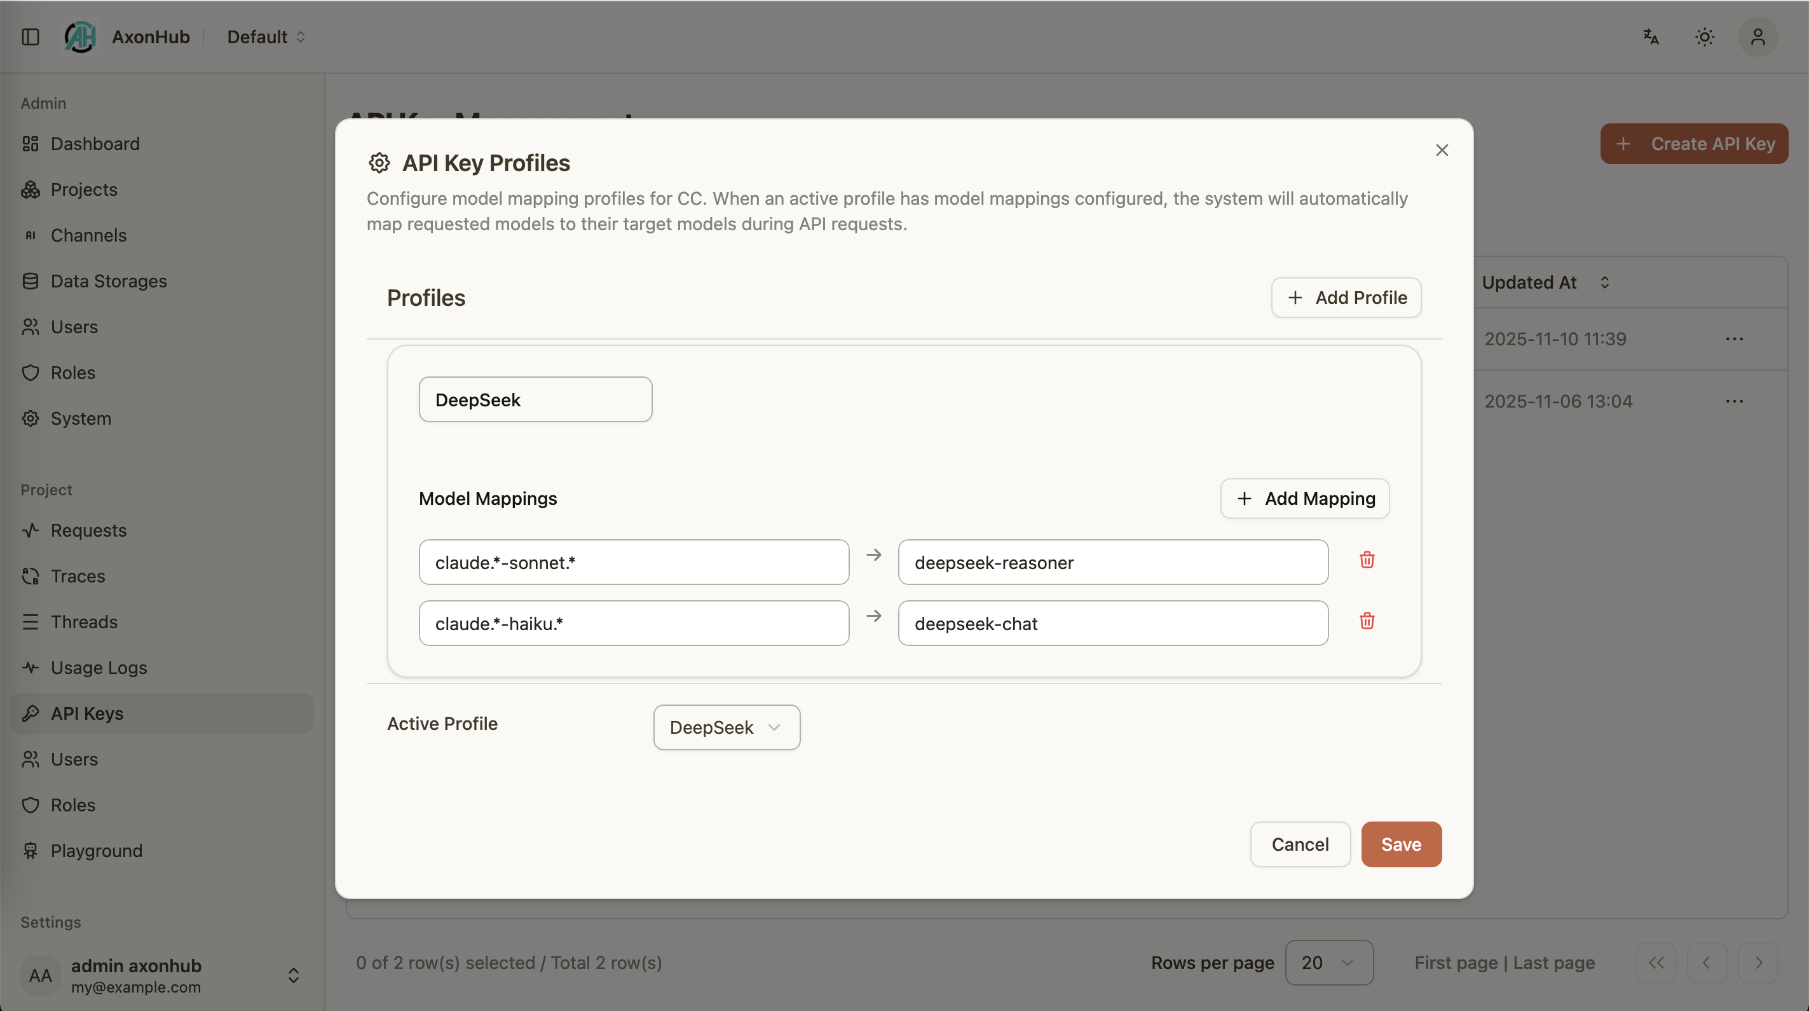The width and height of the screenshot is (1809, 1011).
Task: Open the language switcher icon
Action: [1651, 36]
